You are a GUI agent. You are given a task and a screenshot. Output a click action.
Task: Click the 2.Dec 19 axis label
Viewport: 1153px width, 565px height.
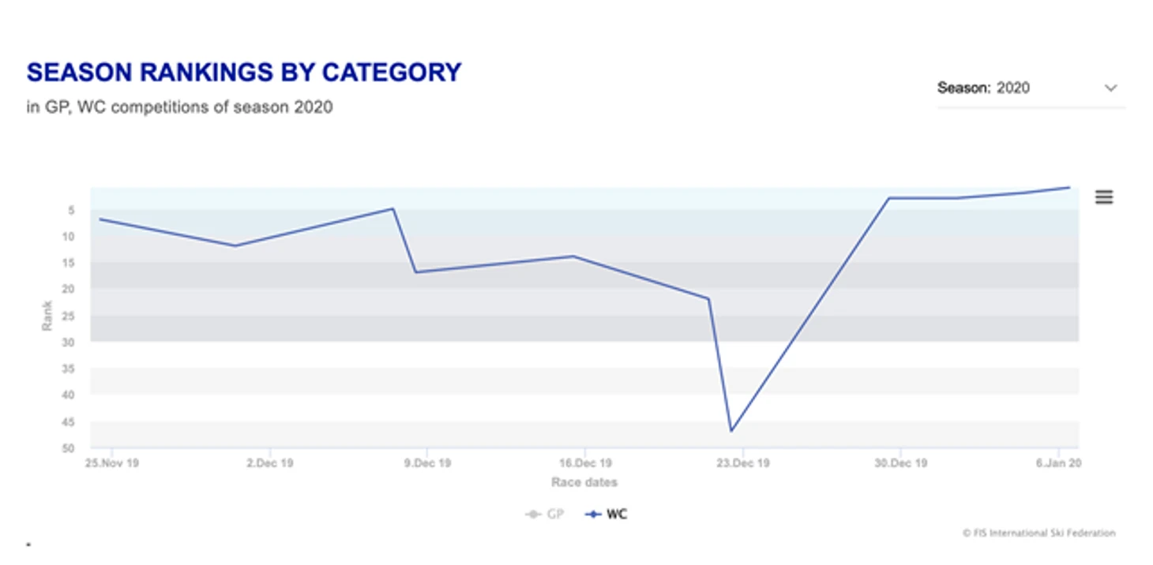[269, 463]
